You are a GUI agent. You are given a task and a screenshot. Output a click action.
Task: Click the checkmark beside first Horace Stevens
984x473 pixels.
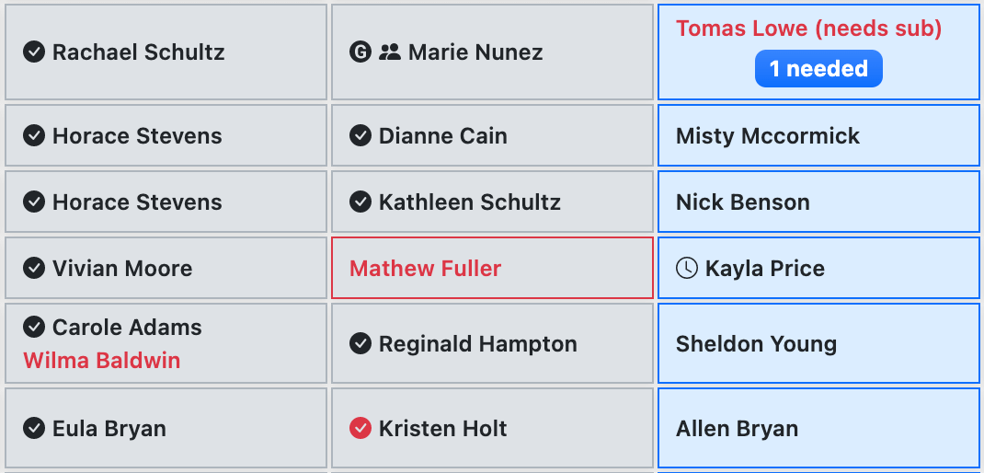(x=34, y=136)
